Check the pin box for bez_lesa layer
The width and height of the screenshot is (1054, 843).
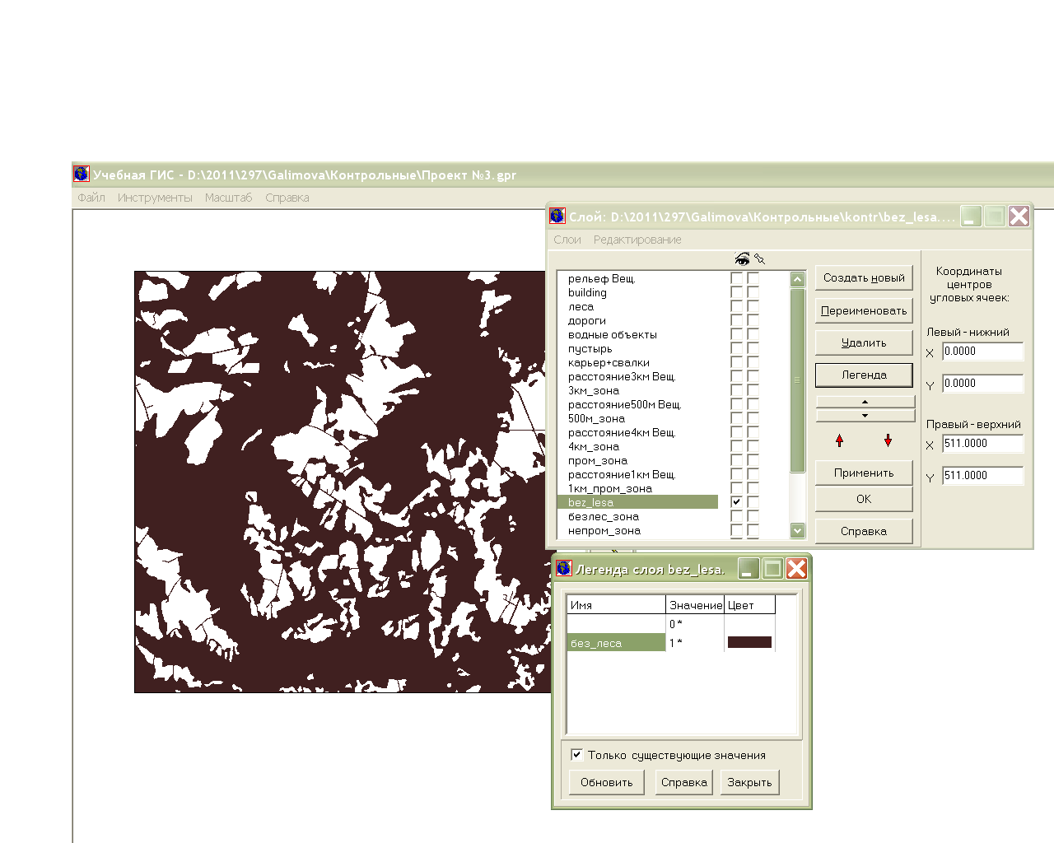coord(753,502)
